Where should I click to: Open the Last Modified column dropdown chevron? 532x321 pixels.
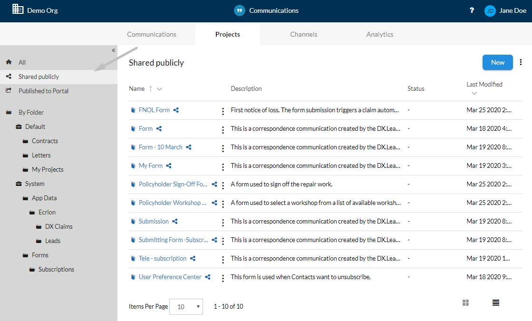474,93
